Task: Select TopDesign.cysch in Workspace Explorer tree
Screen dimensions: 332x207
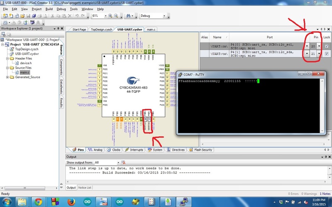Action: [x=27, y=49]
